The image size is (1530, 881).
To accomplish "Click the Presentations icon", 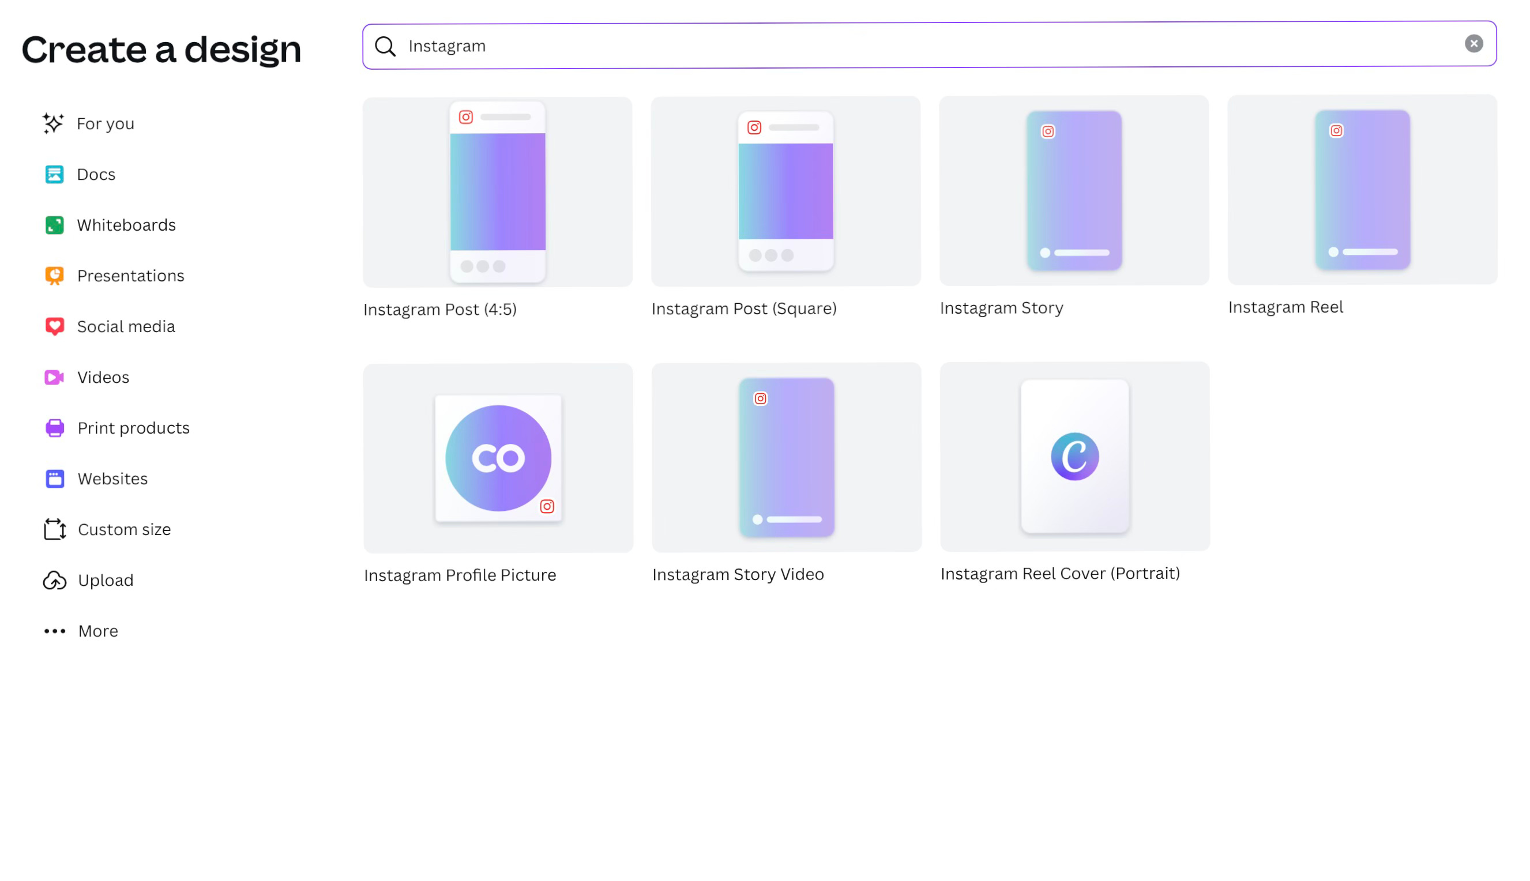I will 54,276.
